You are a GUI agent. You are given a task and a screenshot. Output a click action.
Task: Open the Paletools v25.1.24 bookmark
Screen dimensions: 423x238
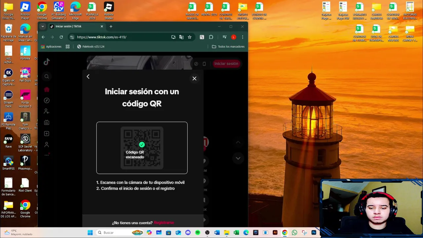[x=91, y=47]
